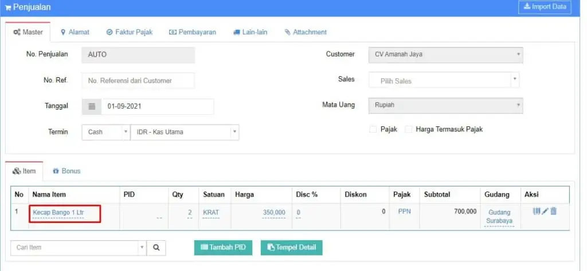
Task: Open the Pilih Sales dropdown
Action: point(444,80)
